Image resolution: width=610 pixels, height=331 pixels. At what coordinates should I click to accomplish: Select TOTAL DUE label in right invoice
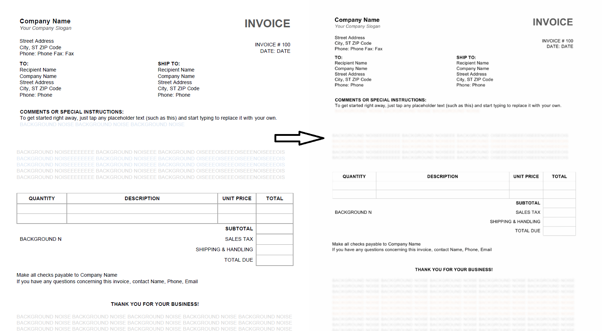[528, 231]
